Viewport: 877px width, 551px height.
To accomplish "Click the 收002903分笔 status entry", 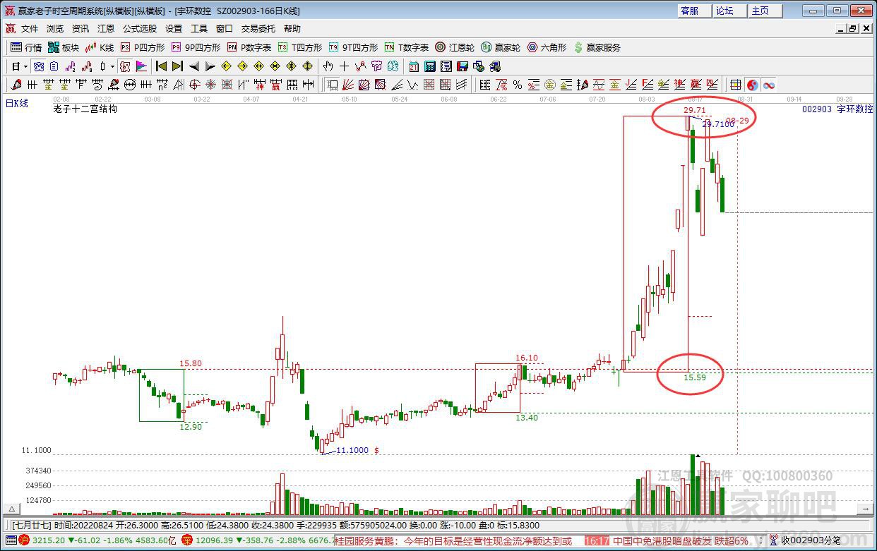I will click(x=811, y=540).
